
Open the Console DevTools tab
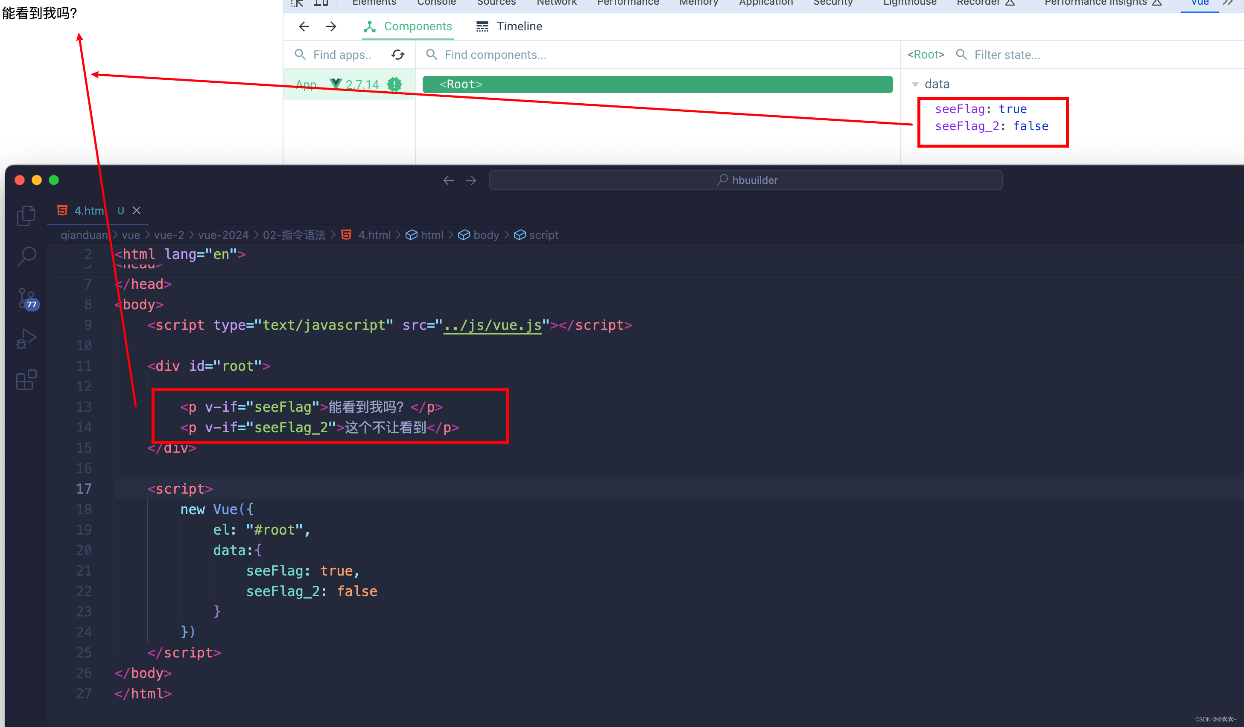[436, 3]
